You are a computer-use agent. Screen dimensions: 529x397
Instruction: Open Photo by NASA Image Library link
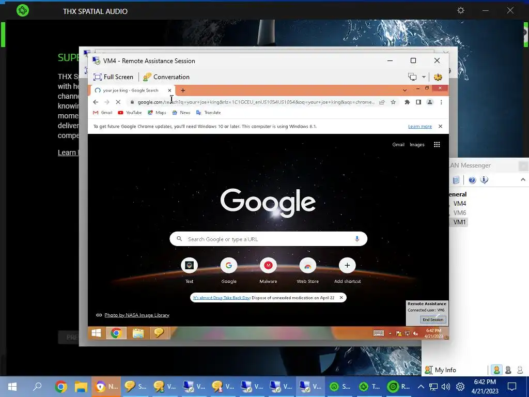(137, 315)
